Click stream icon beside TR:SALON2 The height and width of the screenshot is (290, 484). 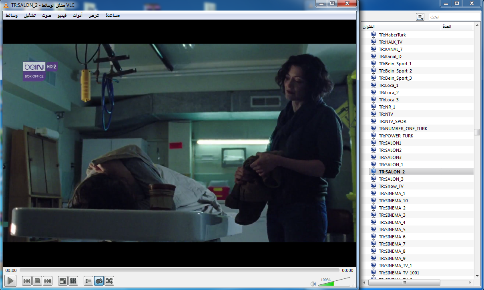coord(374,150)
